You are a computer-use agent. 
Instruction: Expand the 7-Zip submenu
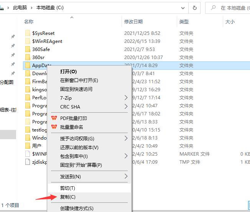(x=126, y=98)
